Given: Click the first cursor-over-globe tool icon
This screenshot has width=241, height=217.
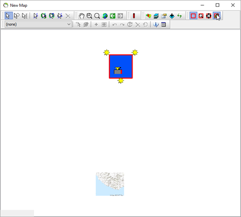Looking at the screenshot, I should coord(43,16).
